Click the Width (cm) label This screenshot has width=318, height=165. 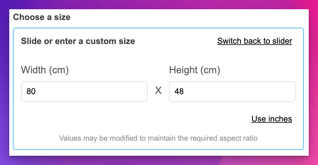tap(45, 70)
